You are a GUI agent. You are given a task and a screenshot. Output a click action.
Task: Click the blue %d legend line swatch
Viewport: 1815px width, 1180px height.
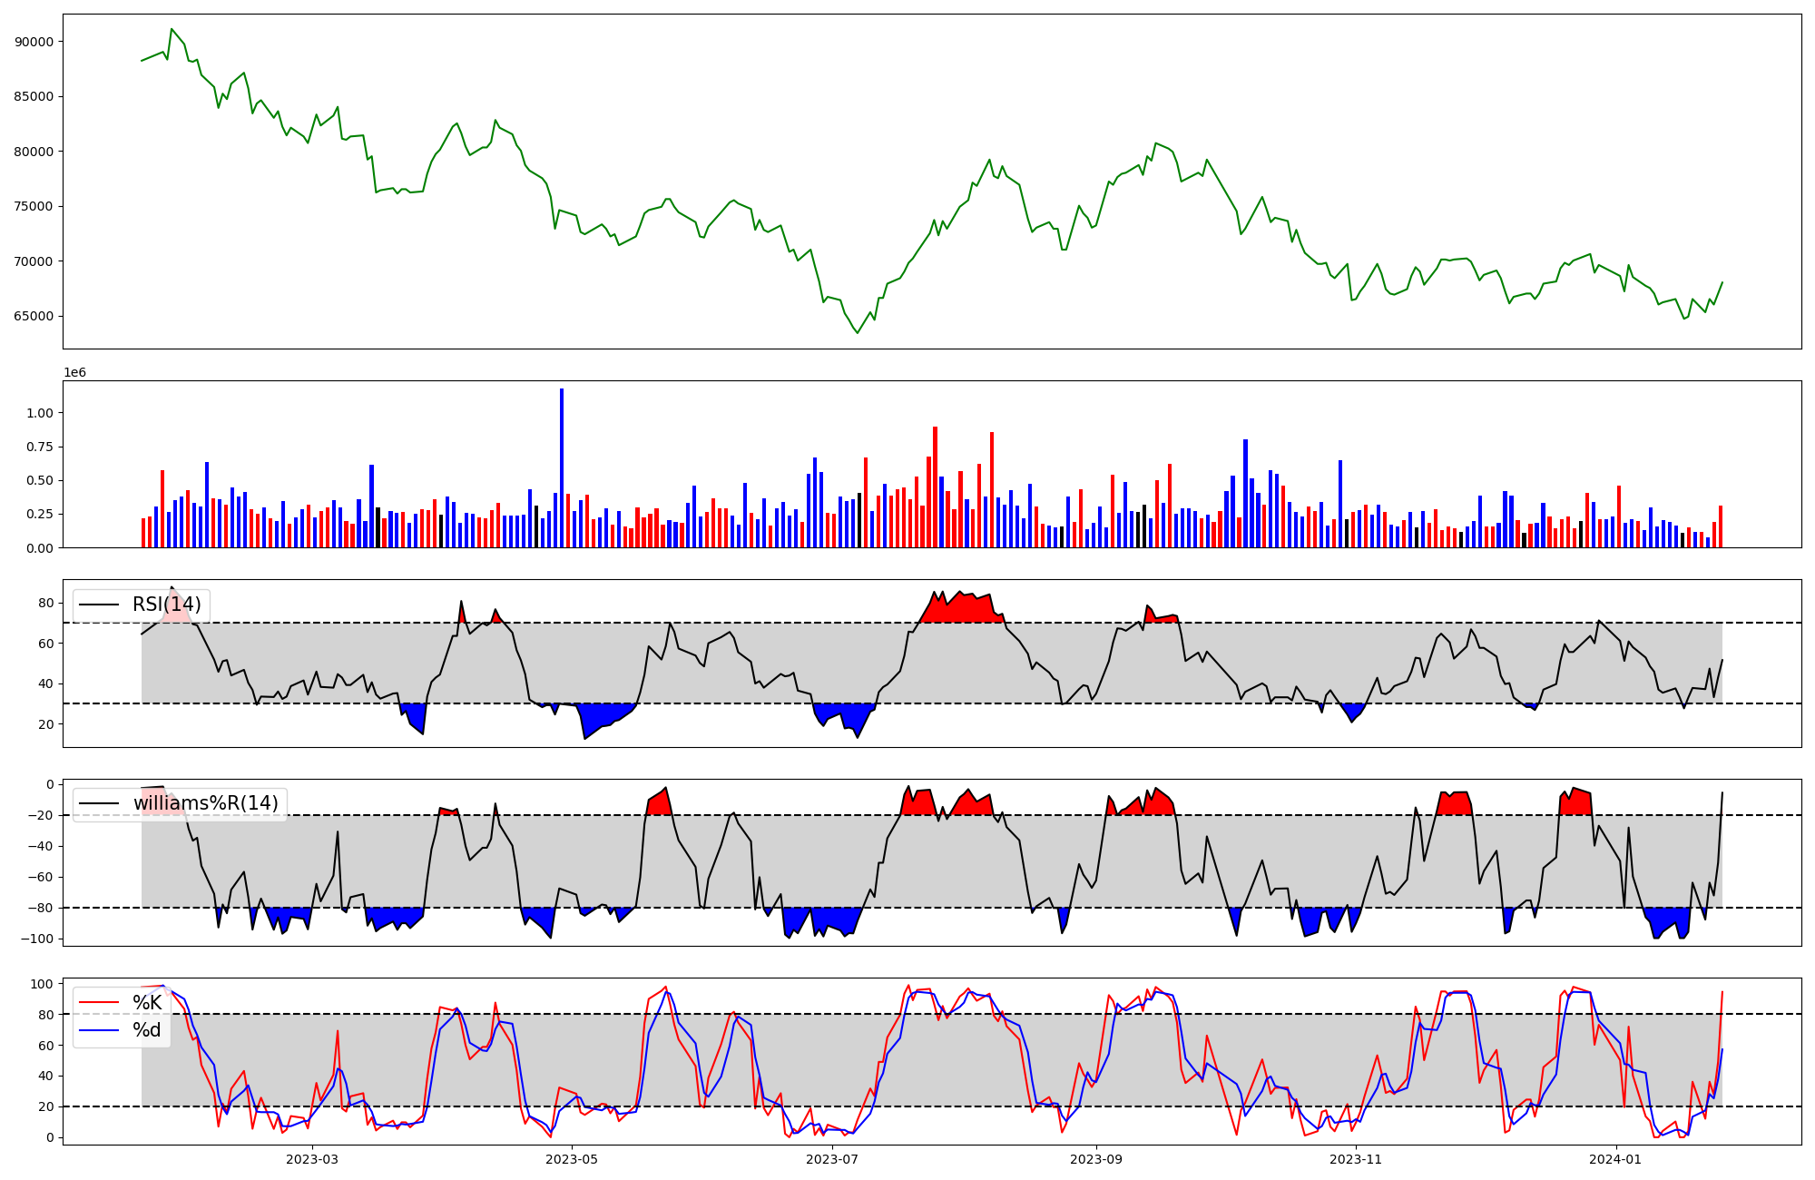[100, 1030]
